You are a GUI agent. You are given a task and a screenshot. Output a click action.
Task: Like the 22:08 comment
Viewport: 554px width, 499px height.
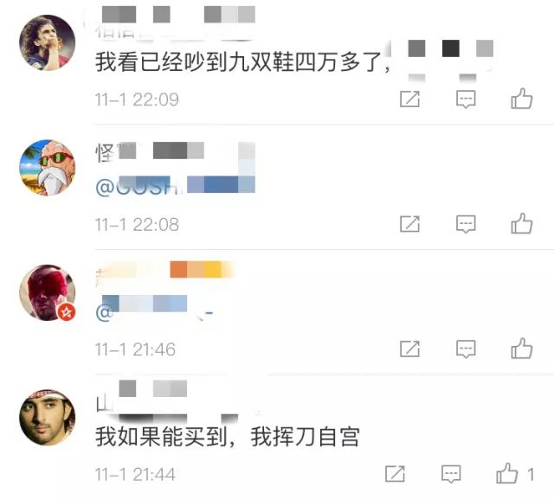(x=521, y=223)
